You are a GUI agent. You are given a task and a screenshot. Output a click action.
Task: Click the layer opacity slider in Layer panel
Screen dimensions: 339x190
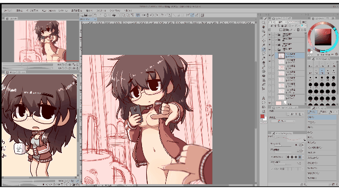click(294, 22)
